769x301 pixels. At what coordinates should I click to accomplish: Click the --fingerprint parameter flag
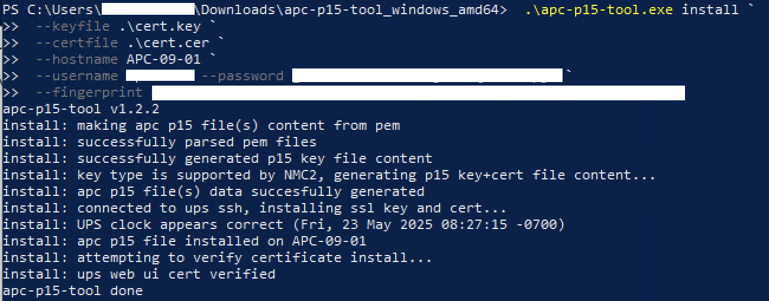coord(89,92)
